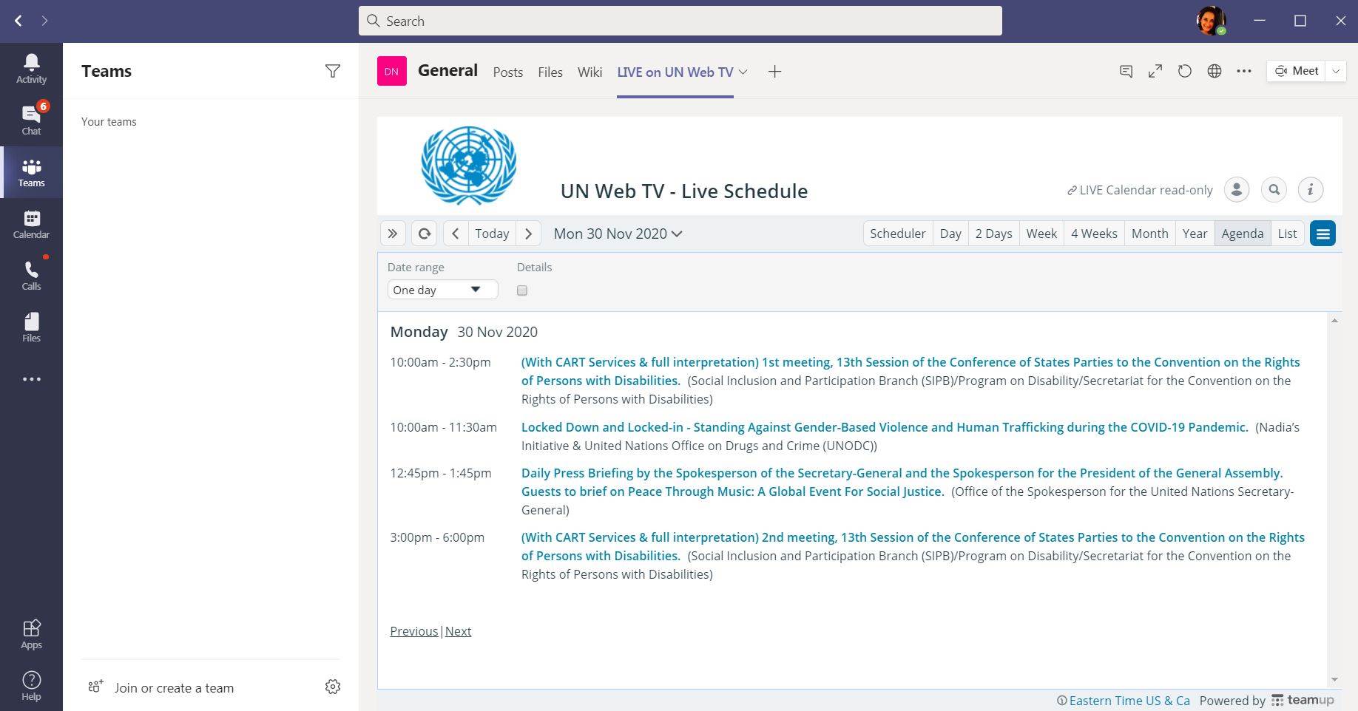Viewport: 1358px width, 711px height.
Task: Open the Previous agenda link
Action: 413,631
